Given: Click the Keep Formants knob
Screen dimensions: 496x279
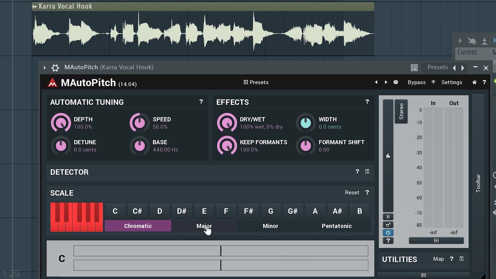Looking at the screenshot, I should 227,146.
